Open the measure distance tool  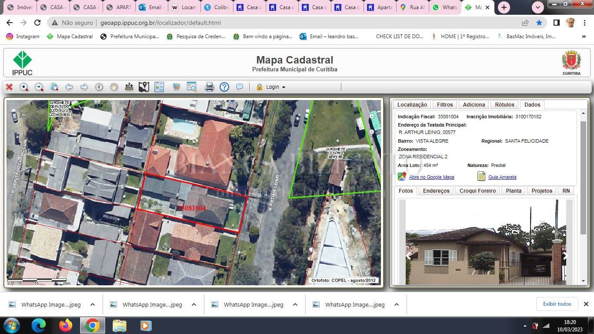click(129, 87)
